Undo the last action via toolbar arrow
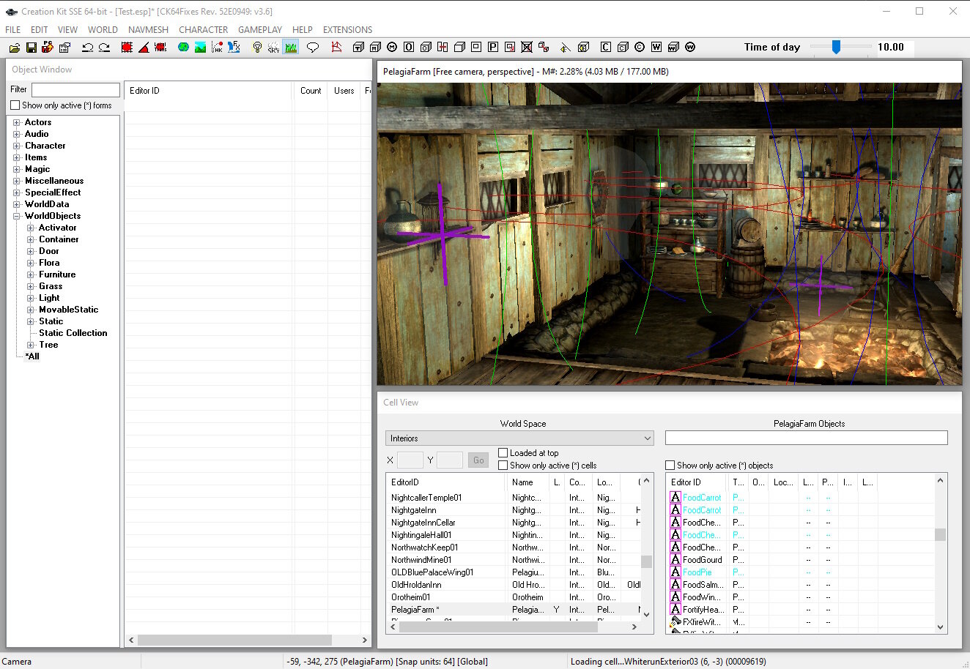 [87, 48]
